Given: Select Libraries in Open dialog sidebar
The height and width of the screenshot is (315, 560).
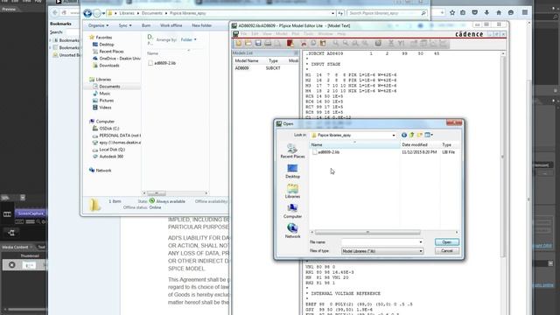Looking at the screenshot, I should 292,191.
